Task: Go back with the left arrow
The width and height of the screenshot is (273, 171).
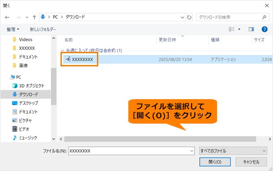Action: pyautogui.click(x=7, y=17)
